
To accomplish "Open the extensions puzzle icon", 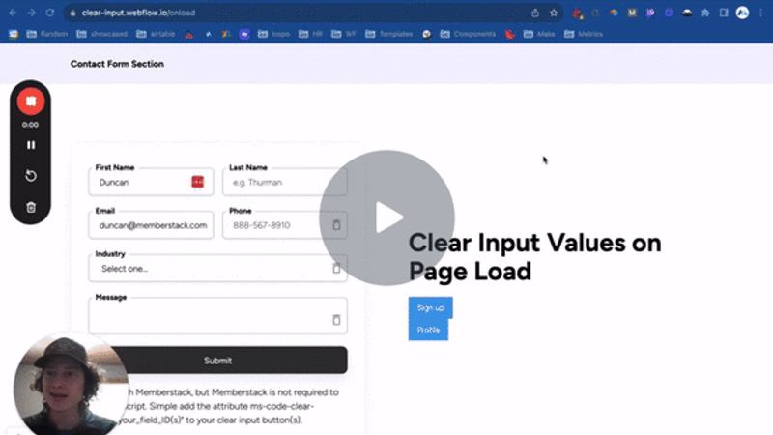I will [705, 13].
